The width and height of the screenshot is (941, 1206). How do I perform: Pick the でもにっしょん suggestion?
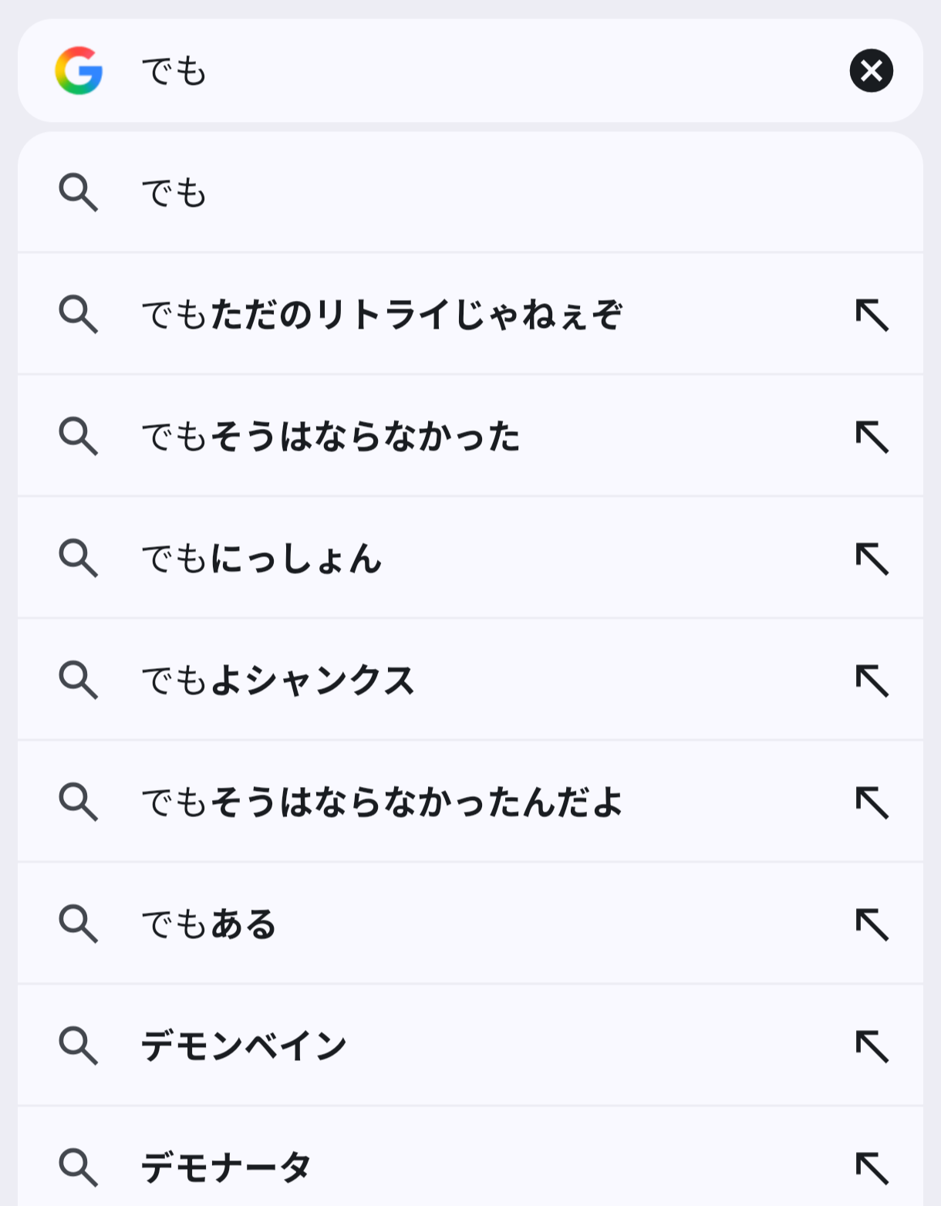coord(262,559)
